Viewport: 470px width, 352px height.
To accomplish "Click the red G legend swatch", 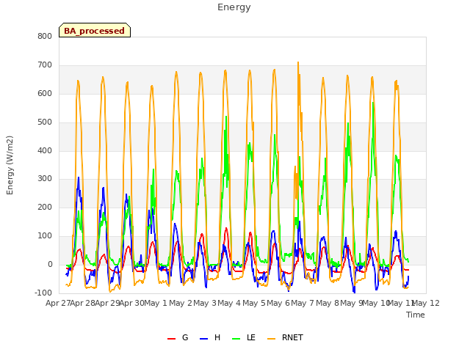I will coord(171,339).
